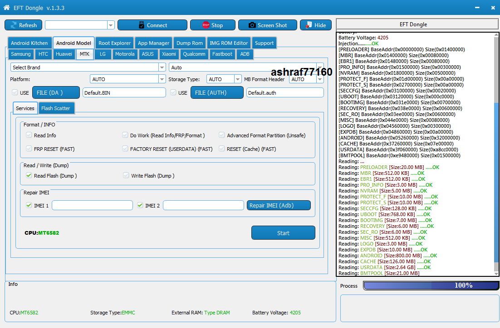Click the log panel scrollbar thumb

496,183
